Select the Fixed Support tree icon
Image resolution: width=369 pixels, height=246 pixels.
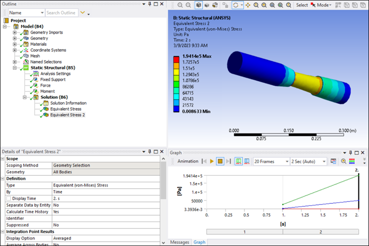tap(35, 79)
